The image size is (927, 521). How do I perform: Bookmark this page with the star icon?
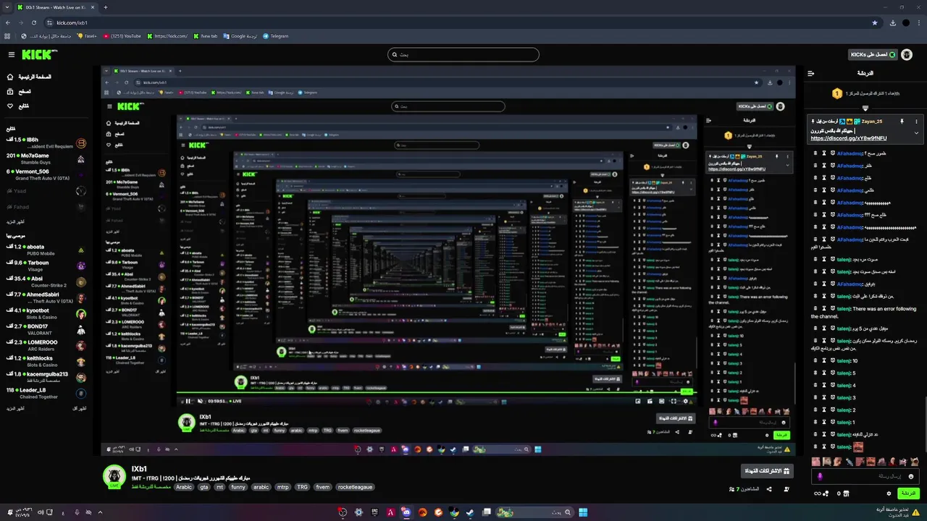point(875,22)
